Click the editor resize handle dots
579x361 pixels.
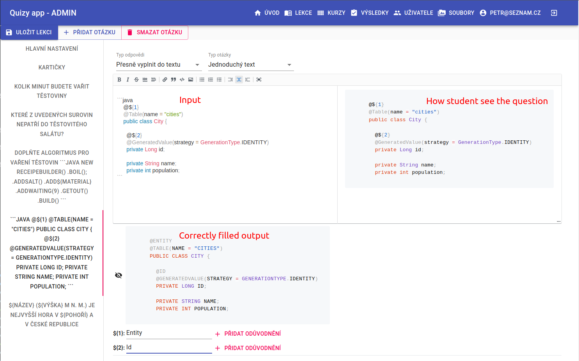(x=559, y=221)
